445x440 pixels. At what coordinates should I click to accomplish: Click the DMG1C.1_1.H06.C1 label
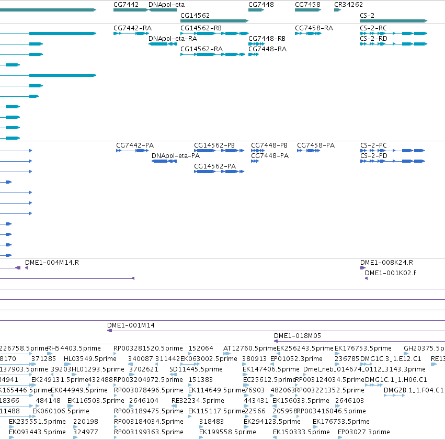pos(396,380)
